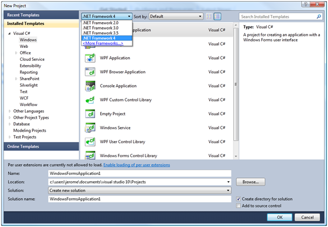Choose More Frameworks option in list
328x227 pixels.
point(102,44)
